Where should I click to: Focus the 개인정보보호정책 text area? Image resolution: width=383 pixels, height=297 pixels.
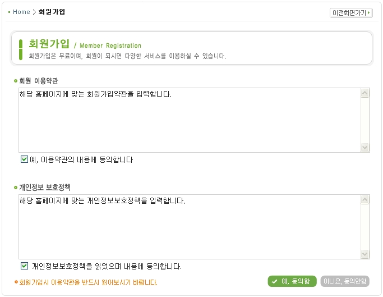point(188,227)
